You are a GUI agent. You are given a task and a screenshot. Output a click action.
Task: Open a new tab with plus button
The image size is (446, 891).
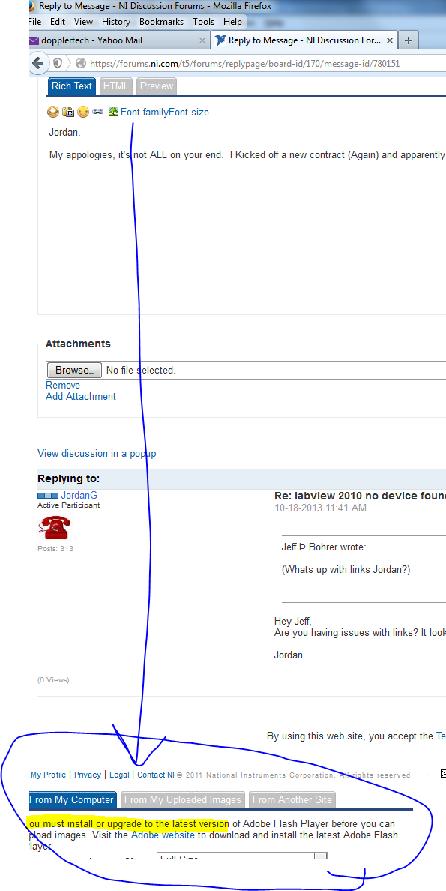point(408,40)
